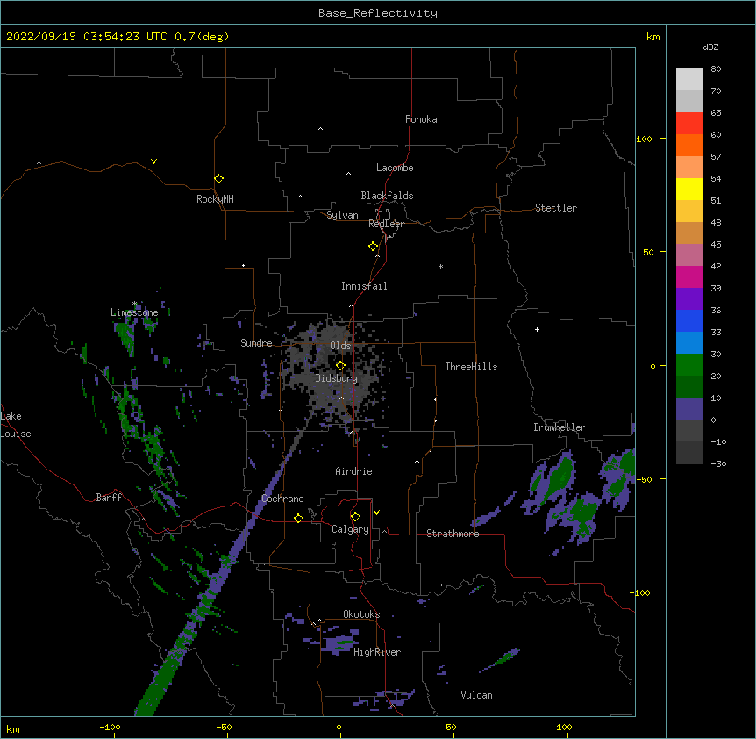Click white plus marker northeast of ThreeHills
This screenshot has width=756, height=739.
537,329
